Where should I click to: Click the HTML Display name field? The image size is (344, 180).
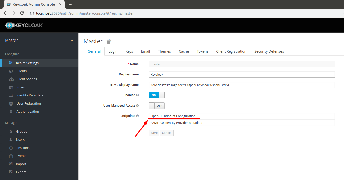[x=242, y=85]
